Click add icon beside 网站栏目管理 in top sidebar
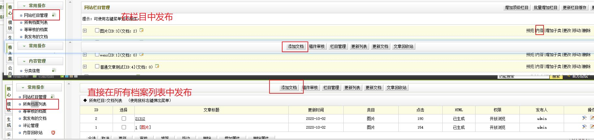Viewport: 594px width, 140px height. point(54,15)
